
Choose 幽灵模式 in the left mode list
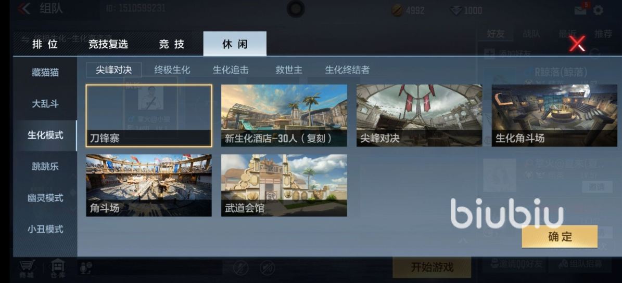[x=45, y=198]
